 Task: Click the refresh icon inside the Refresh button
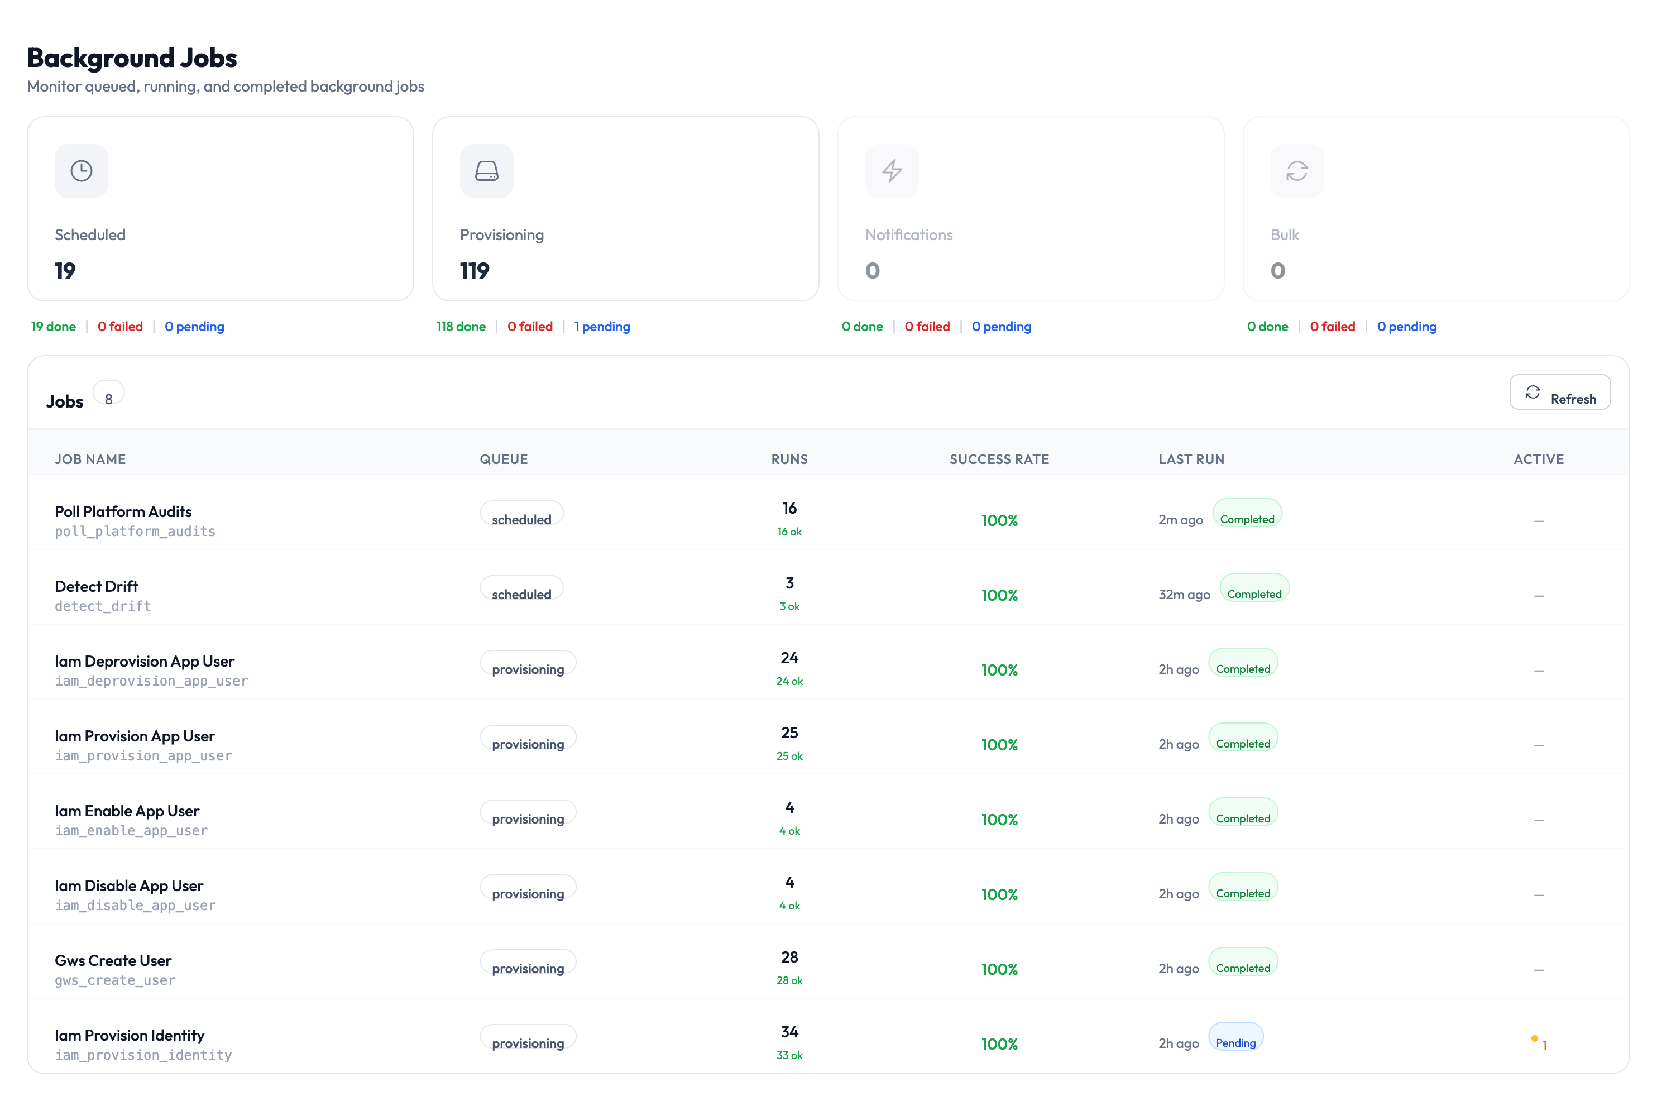(x=1534, y=392)
